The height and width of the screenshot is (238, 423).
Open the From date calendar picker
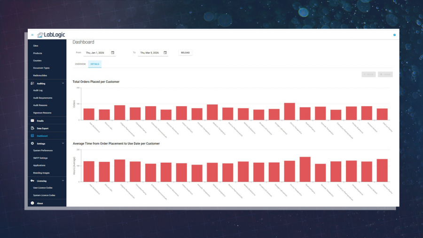113,53
